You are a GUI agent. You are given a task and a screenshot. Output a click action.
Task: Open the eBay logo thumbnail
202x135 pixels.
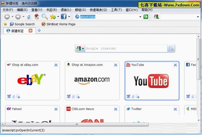tap(31, 80)
